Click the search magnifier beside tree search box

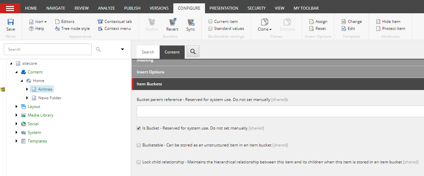pos(98,49)
